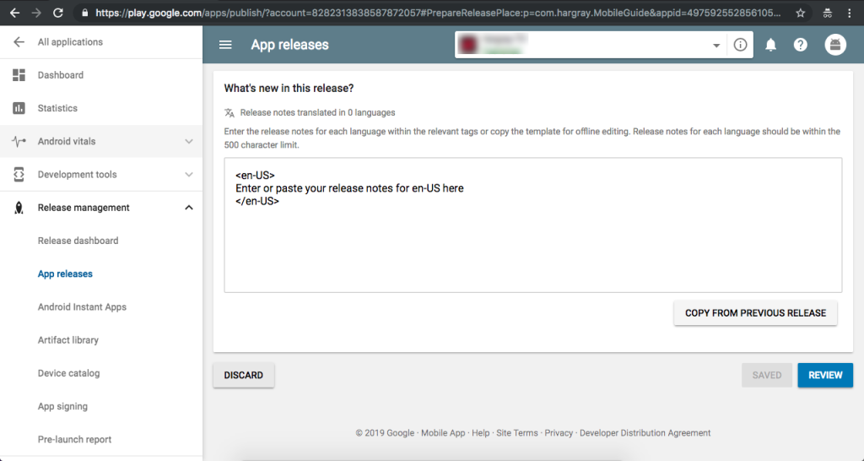
Task: Click the help question mark icon
Action: (801, 45)
